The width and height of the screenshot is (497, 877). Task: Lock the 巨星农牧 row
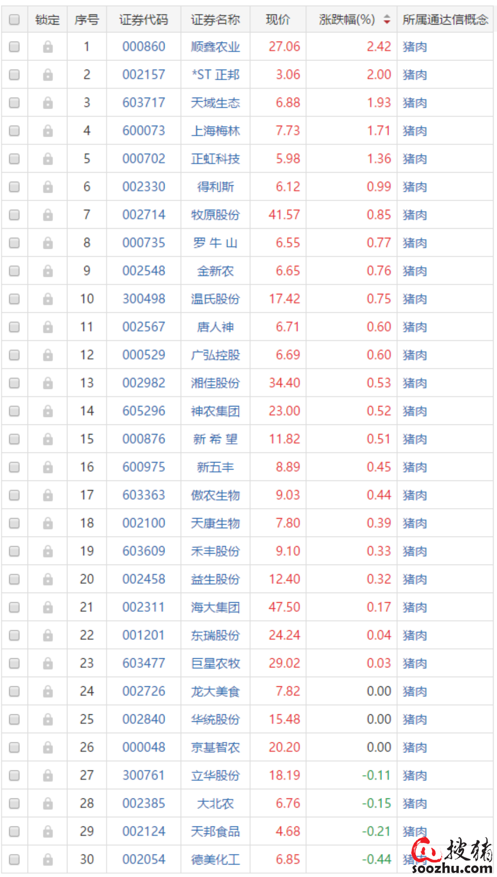47,664
